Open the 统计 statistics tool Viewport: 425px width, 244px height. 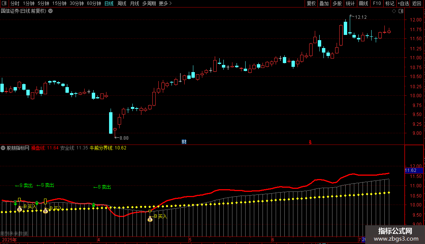pos(350,3)
